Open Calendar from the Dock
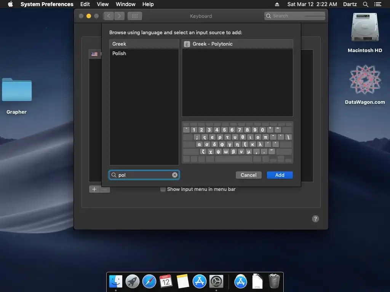 coord(166,281)
